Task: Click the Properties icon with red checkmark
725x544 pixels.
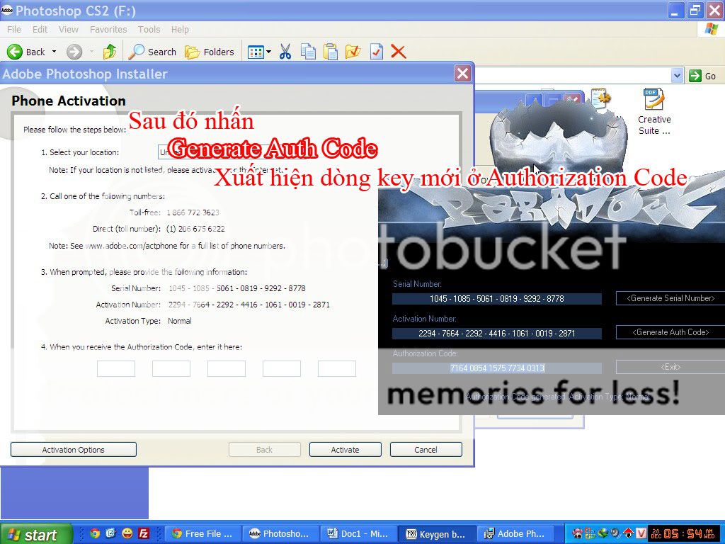Action: (377, 52)
